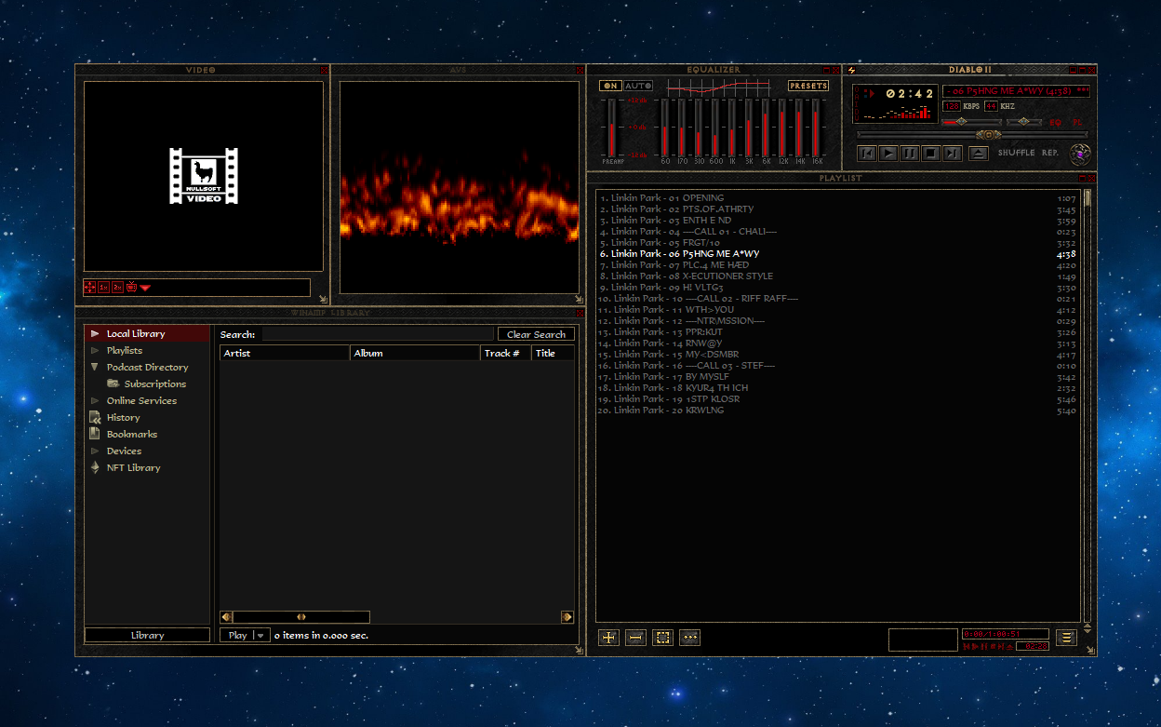
Task: Toggle the EQ window button
Action: [x=1055, y=122]
